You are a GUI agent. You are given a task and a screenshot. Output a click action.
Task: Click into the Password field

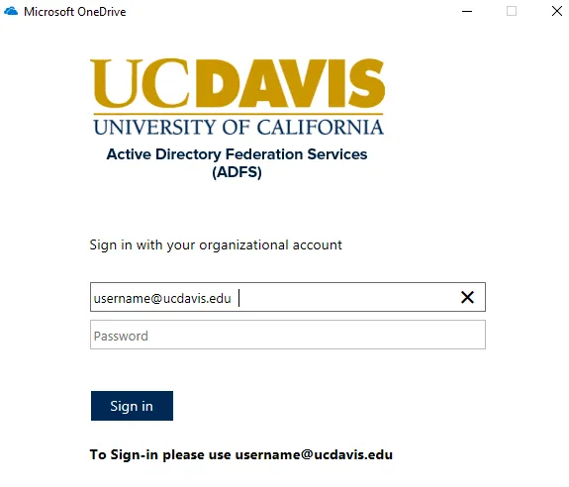[x=288, y=335]
